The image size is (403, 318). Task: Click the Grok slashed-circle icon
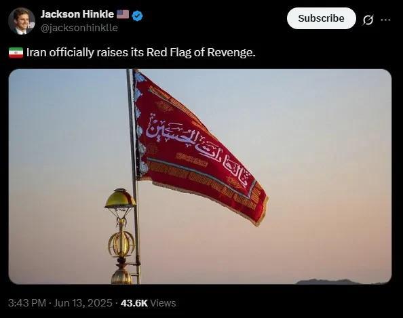coord(368,20)
